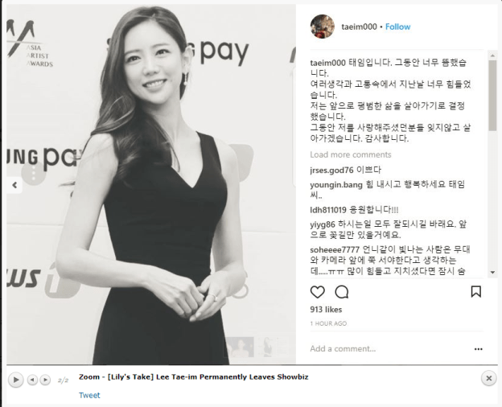Show the previous slideshow image

click(32, 380)
